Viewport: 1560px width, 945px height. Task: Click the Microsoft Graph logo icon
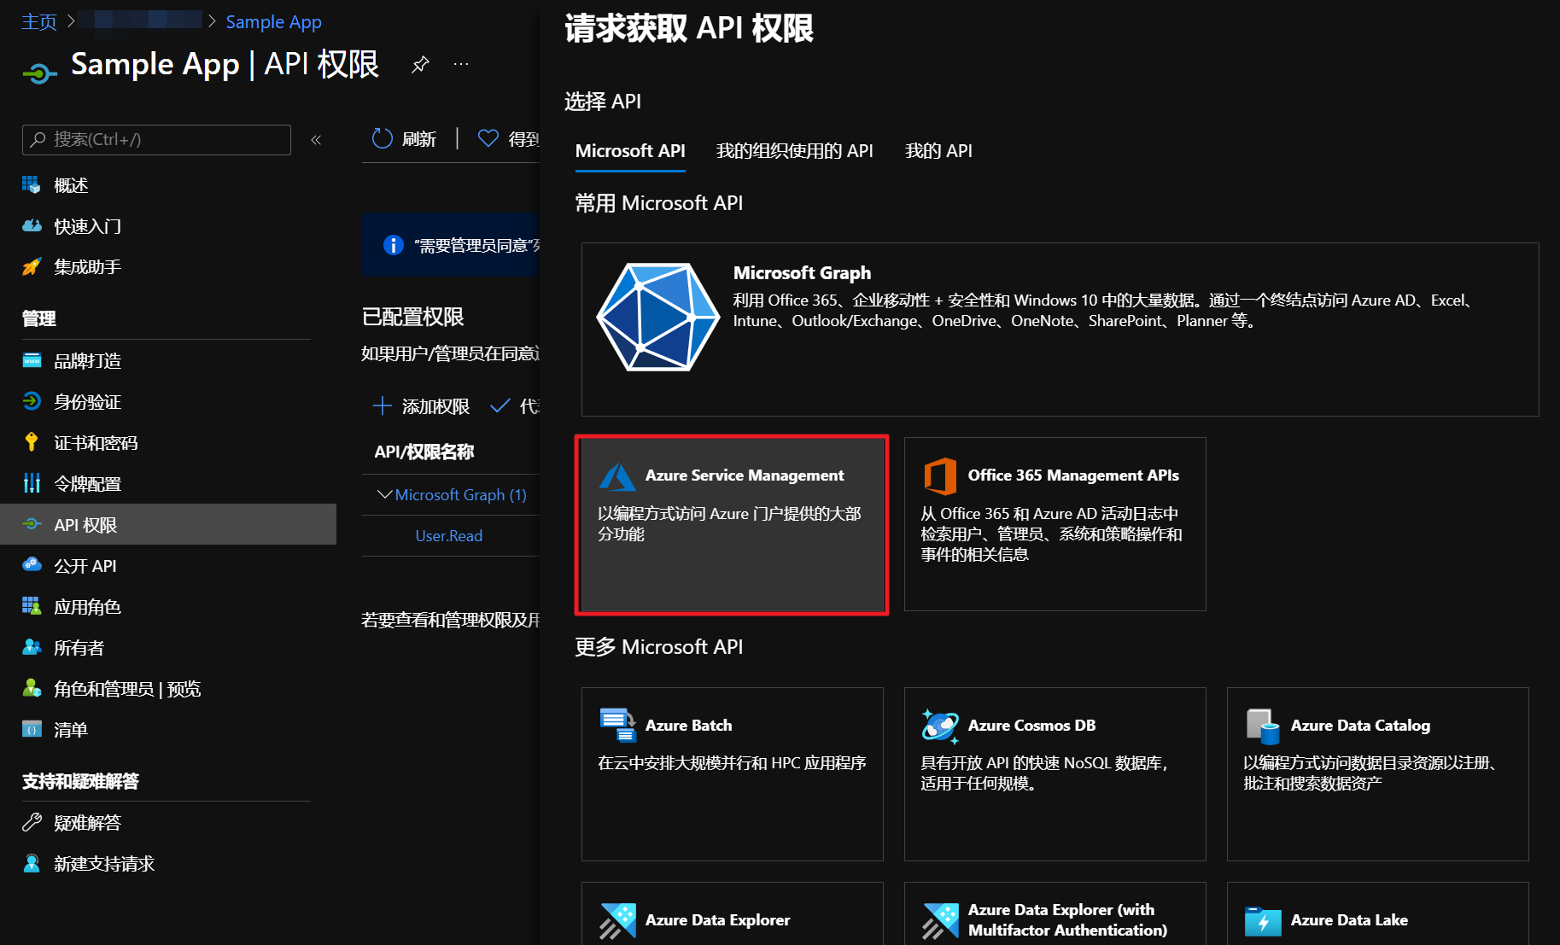(x=657, y=317)
